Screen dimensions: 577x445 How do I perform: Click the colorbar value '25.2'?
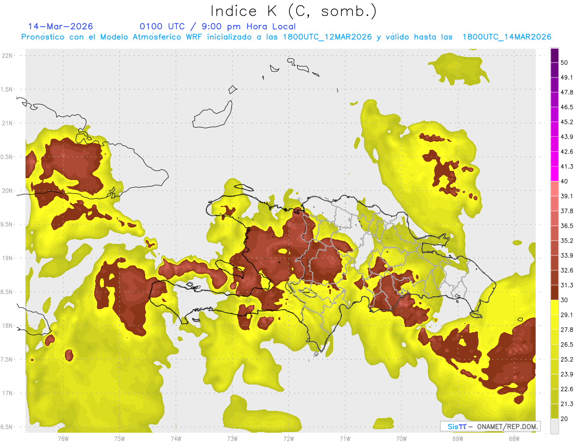coord(567,360)
